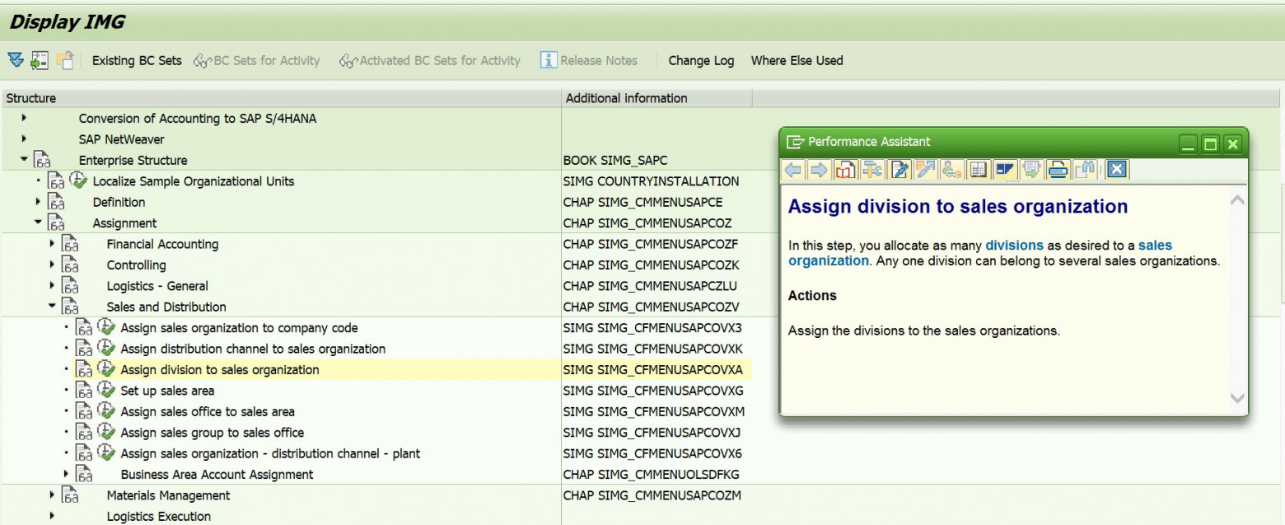
Task: Click the Expand All double-arrow toolbar icon
Action: [16, 60]
